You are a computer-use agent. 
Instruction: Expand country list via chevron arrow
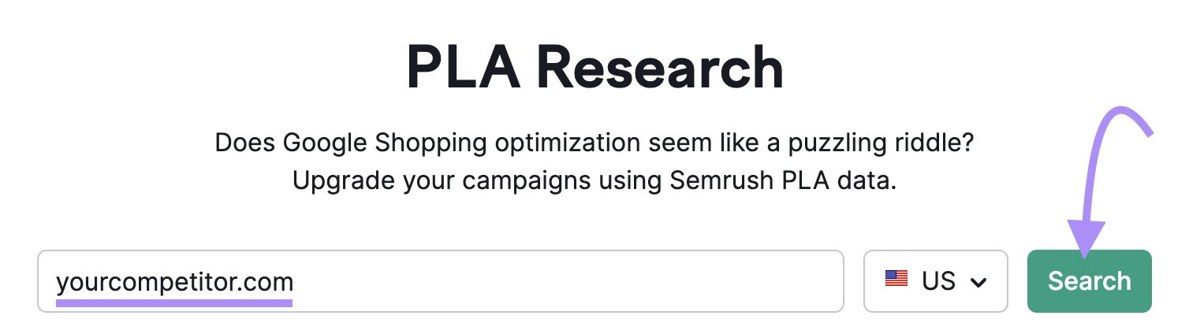[978, 282]
